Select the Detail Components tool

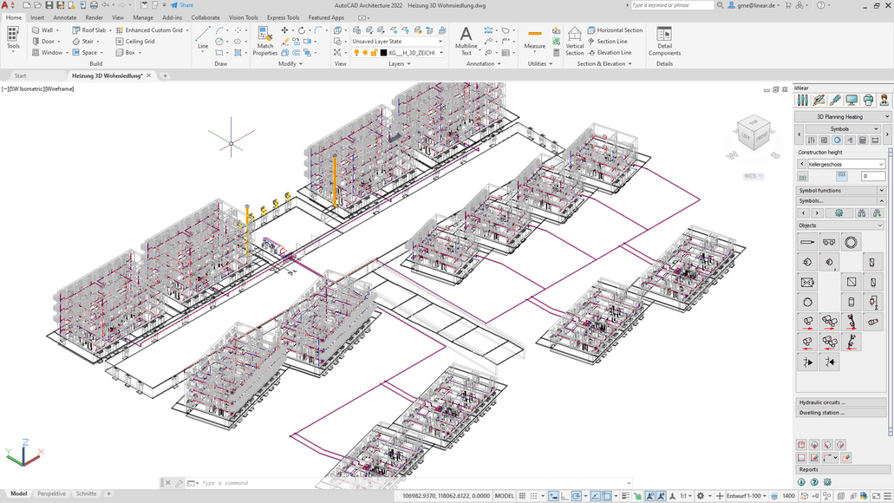coord(664,41)
